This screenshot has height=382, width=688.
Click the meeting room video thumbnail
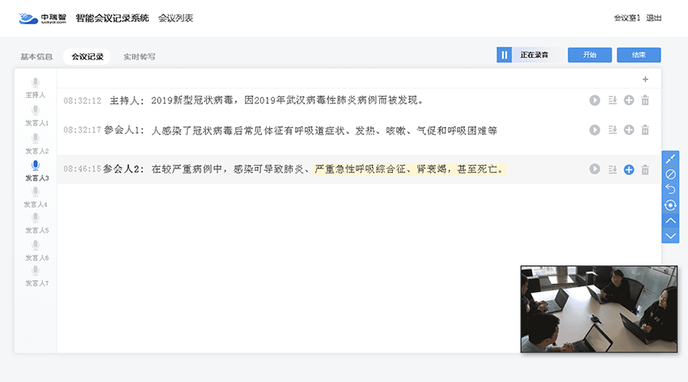[x=598, y=308]
